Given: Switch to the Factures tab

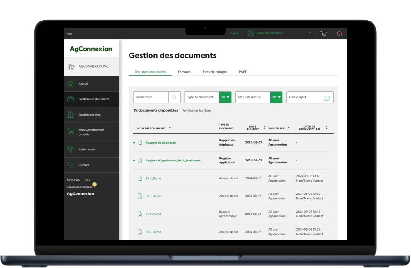Looking at the screenshot, I should tap(184, 72).
